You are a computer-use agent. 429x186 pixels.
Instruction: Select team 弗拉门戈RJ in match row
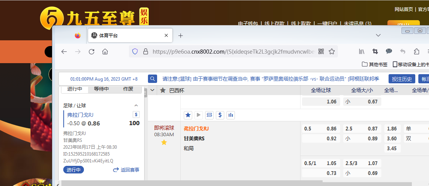point(196,129)
